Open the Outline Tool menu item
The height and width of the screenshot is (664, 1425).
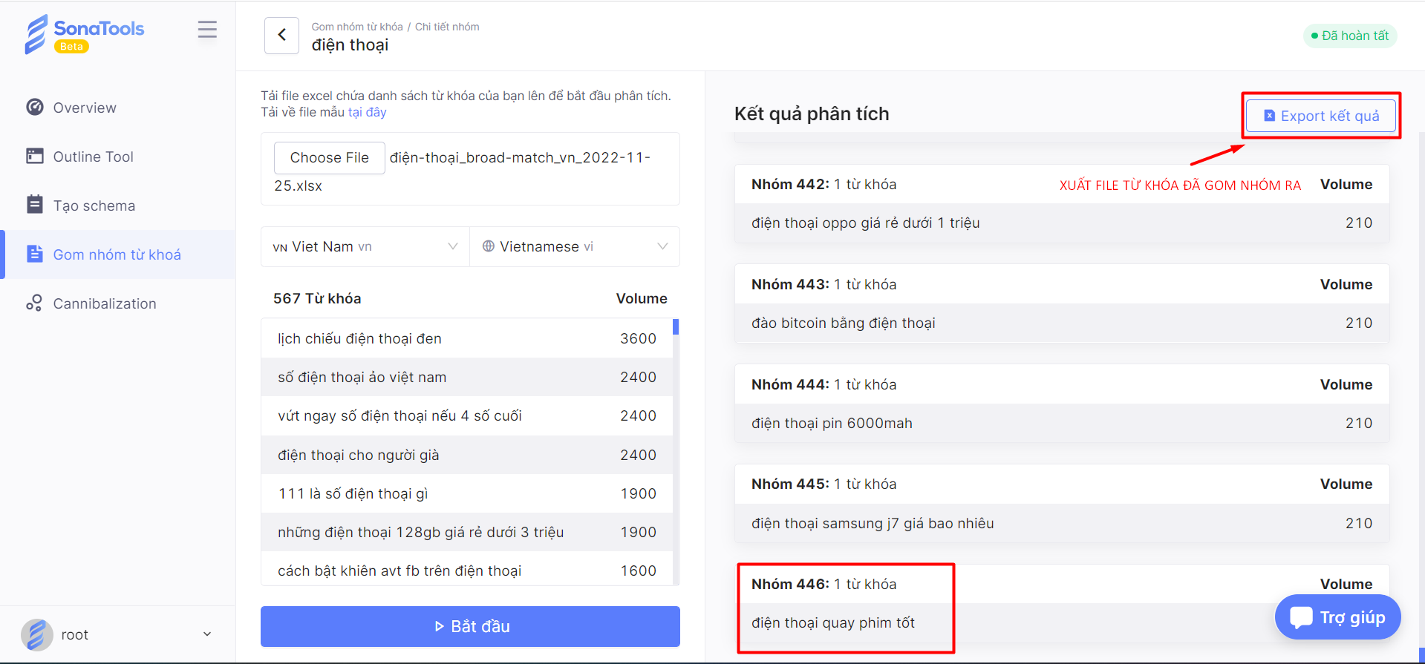[x=117, y=157]
